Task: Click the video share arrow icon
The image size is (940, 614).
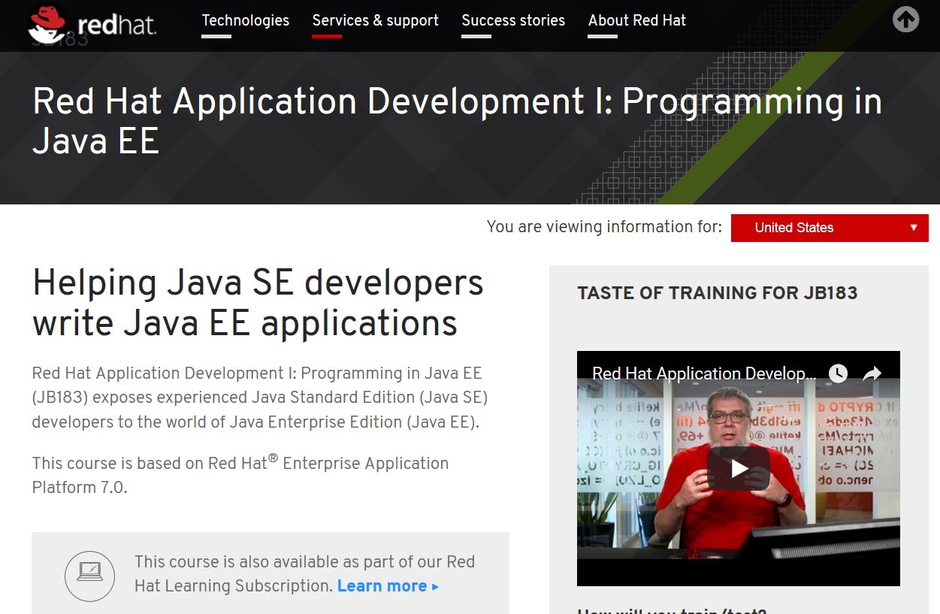Action: [x=872, y=374]
